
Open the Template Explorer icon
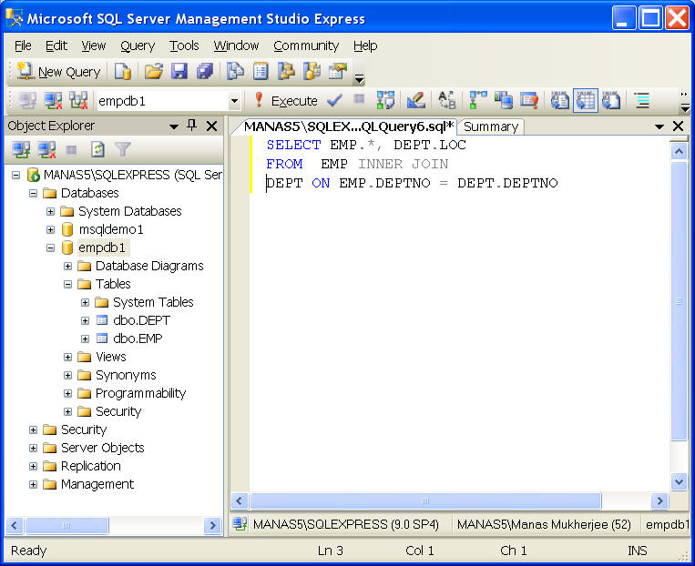tap(312, 71)
